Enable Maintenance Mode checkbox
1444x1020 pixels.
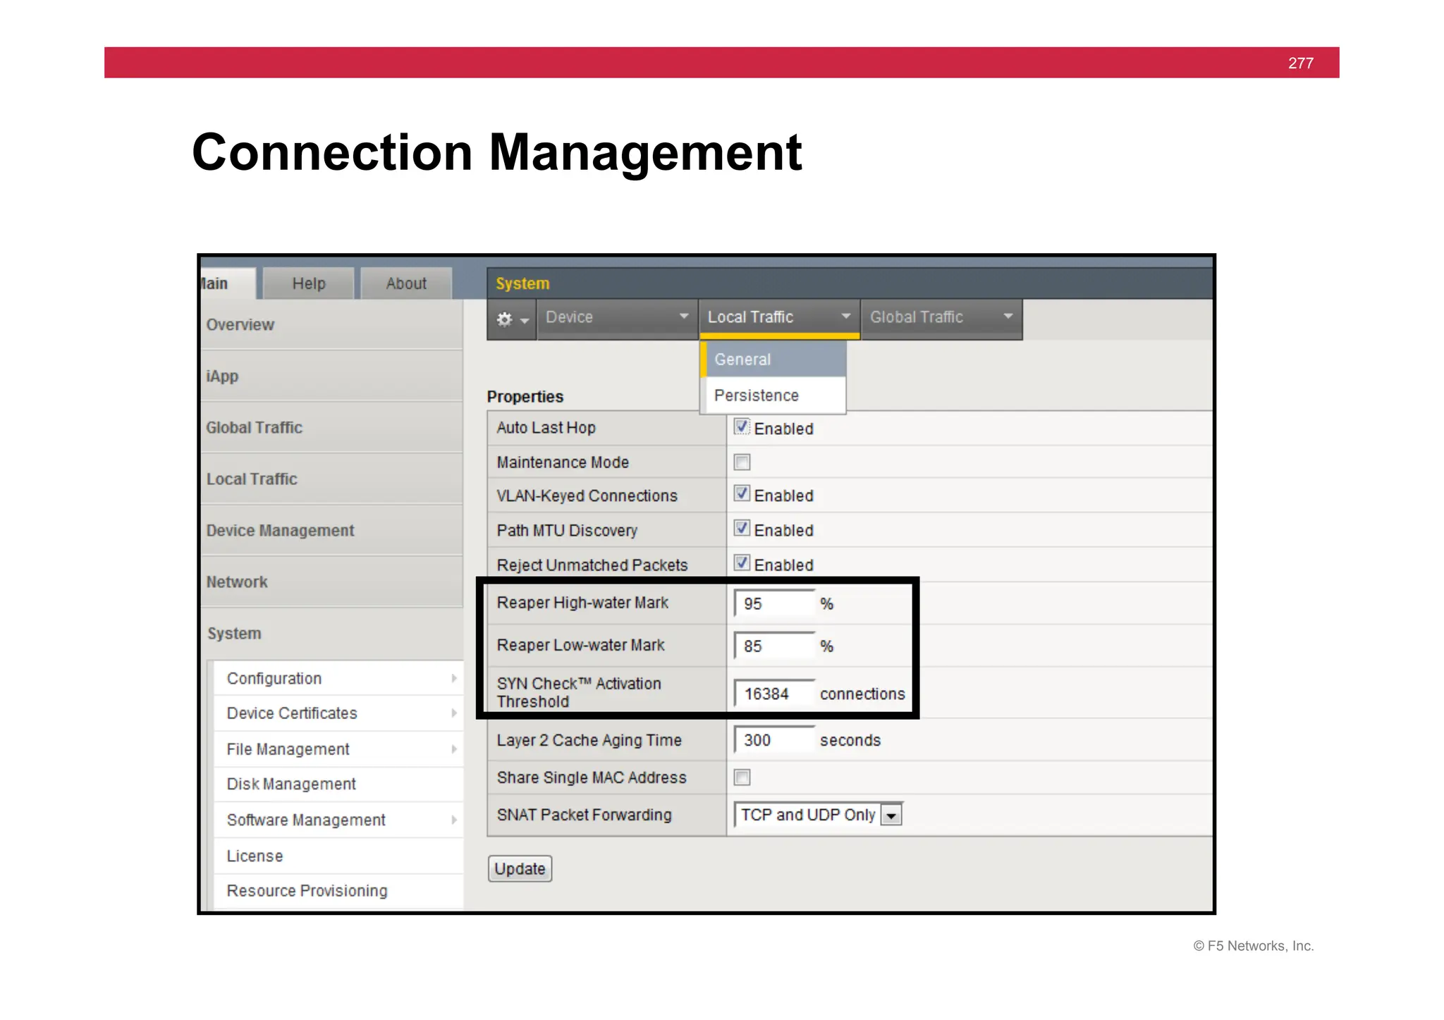coord(742,462)
